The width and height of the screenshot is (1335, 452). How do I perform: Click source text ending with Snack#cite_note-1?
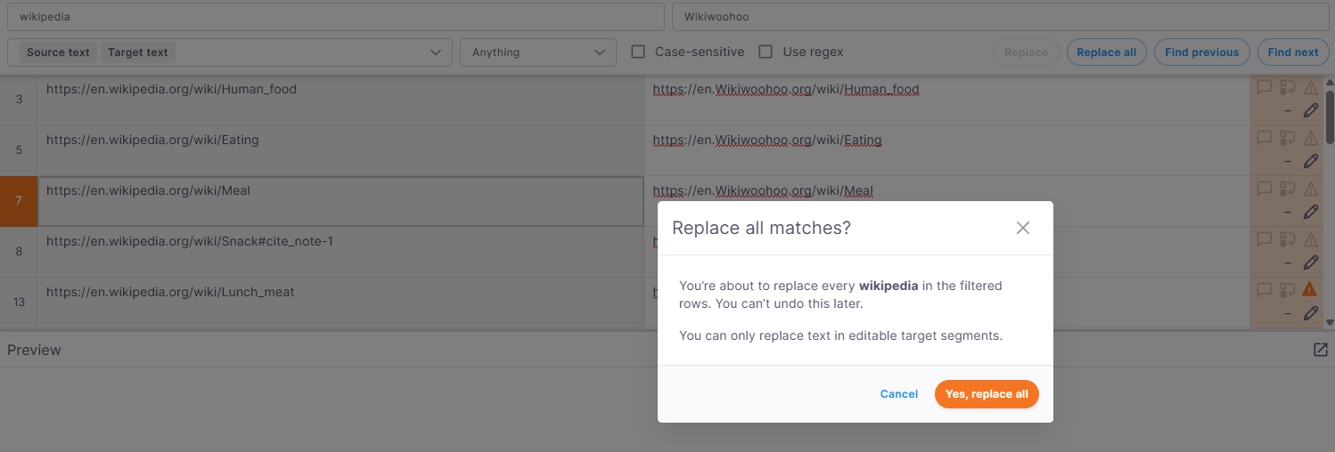[x=190, y=241]
